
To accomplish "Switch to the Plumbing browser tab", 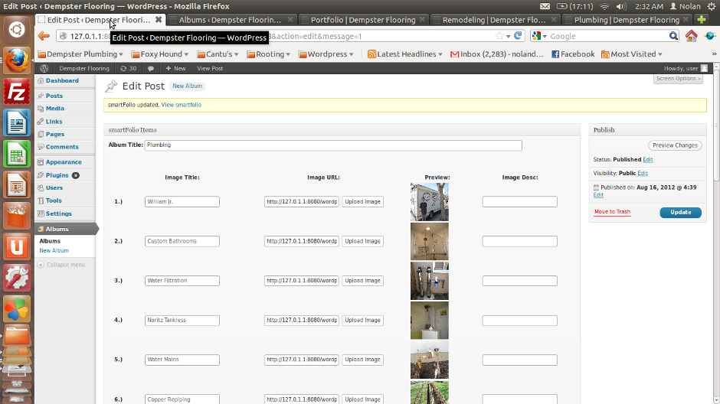I will [x=627, y=20].
